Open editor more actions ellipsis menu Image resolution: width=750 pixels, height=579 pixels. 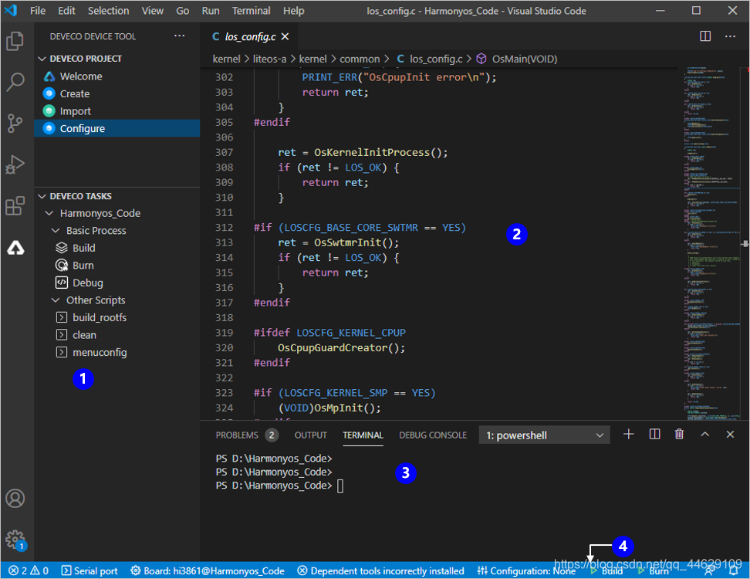pyautogui.click(x=730, y=36)
